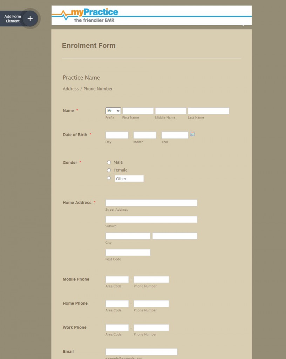The width and height of the screenshot is (286, 359).
Task: Click the Last Name input field
Action: (x=209, y=111)
